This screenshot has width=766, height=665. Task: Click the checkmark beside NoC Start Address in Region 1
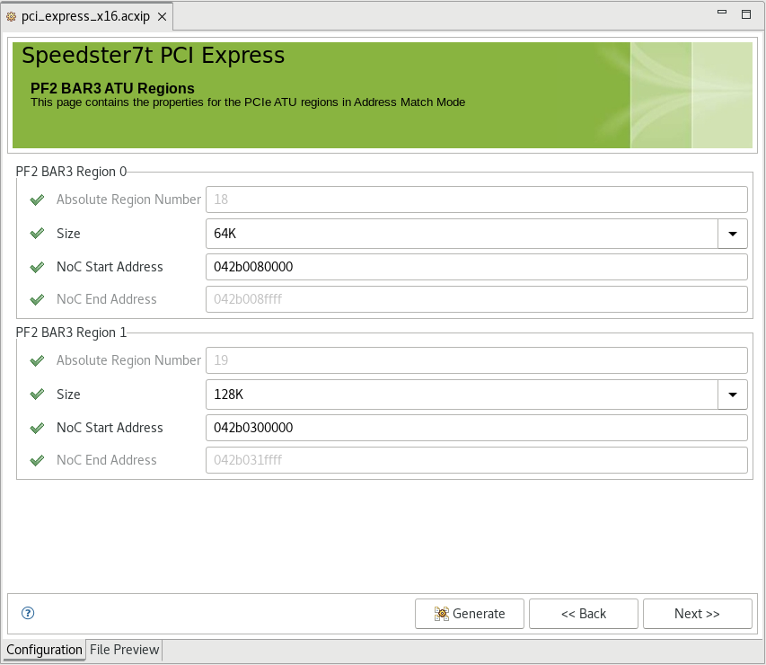pyautogui.click(x=36, y=428)
